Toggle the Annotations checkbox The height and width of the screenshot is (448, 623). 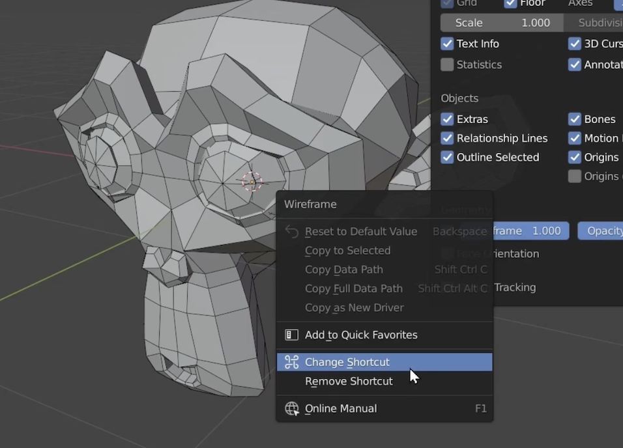click(575, 64)
